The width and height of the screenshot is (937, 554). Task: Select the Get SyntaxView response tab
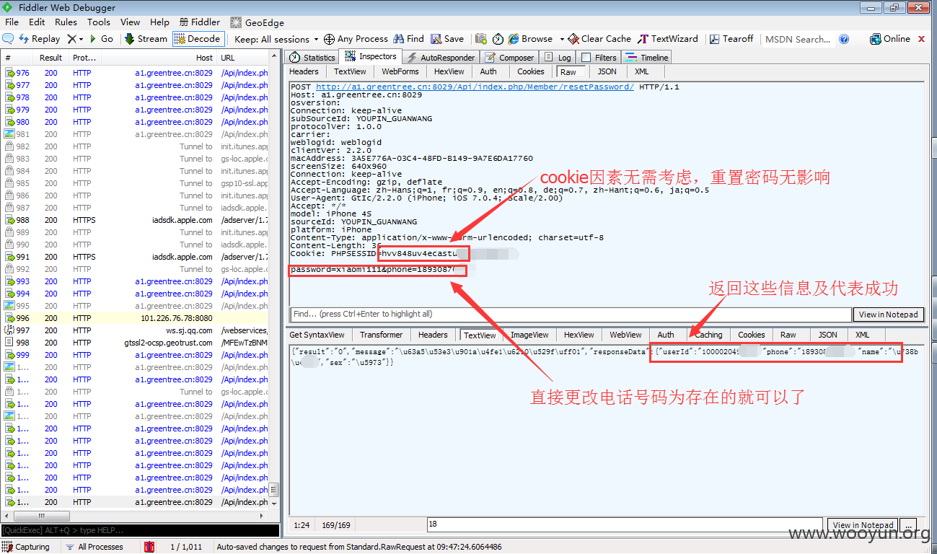pos(317,335)
